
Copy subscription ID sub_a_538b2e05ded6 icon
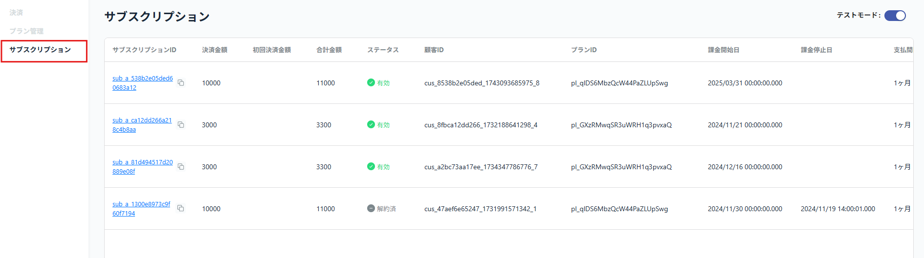click(x=181, y=83)
